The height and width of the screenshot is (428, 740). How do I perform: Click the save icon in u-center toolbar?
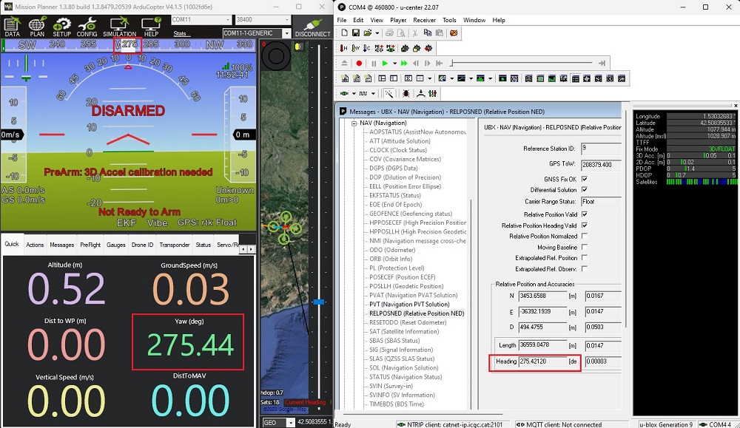[356, 33]
